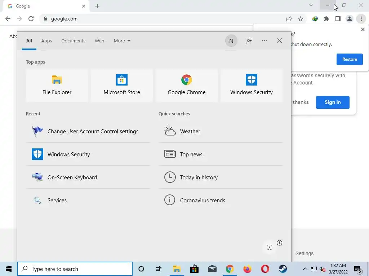Click Settings link on Google page
Screen dimensions: 369x276
click(x=304, y=253)
